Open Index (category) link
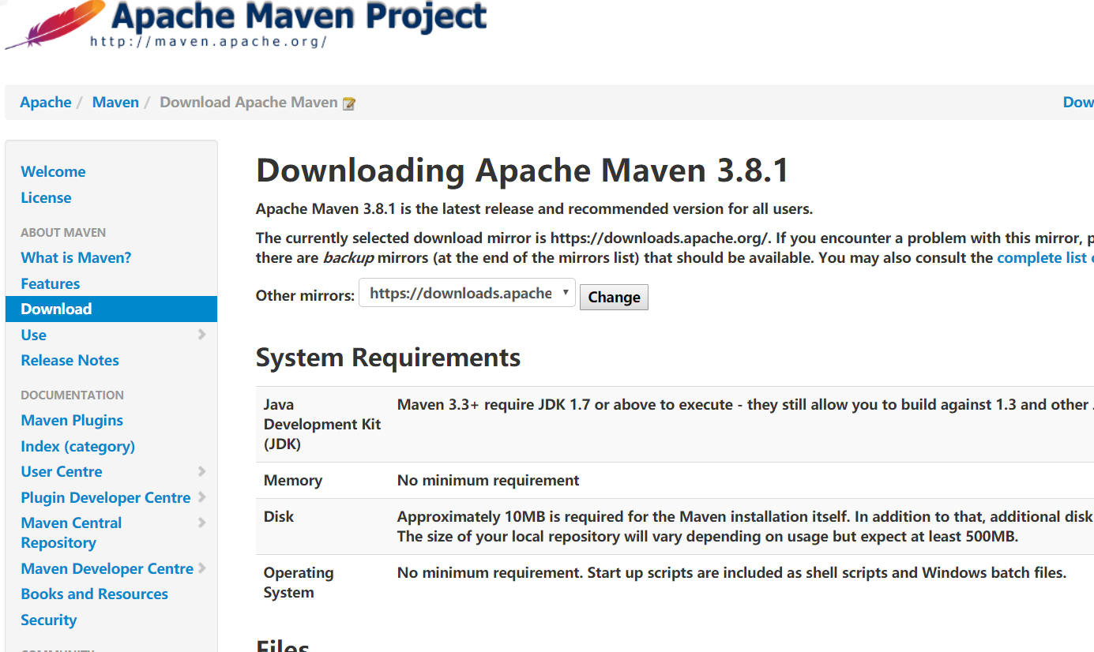 pyautogui.click(x=77, y=446)
